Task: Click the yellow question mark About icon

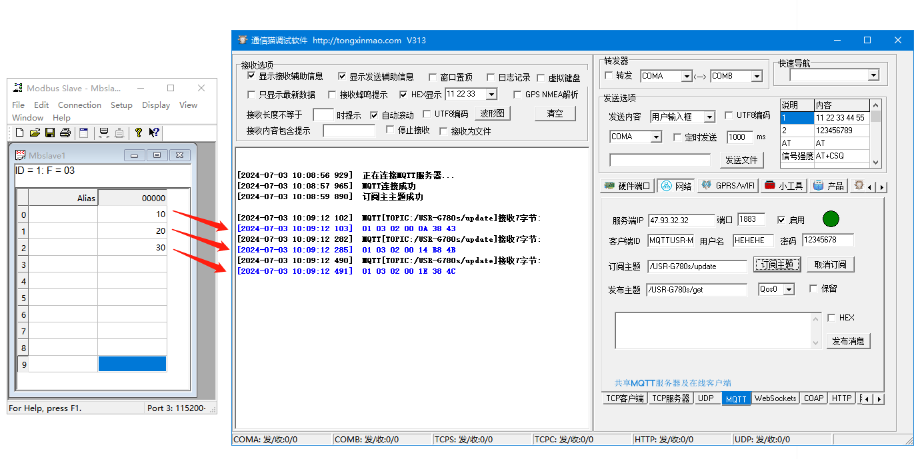Action: [139, 133]
